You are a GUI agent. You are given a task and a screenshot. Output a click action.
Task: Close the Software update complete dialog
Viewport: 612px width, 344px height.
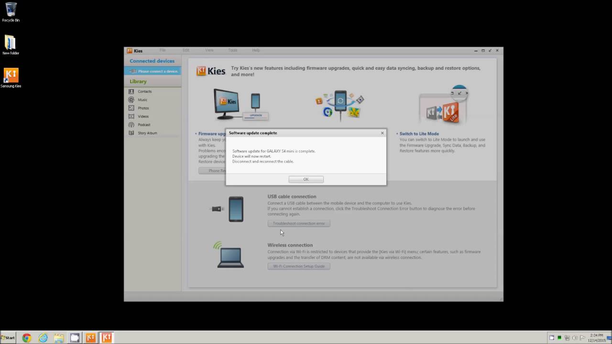382,133
